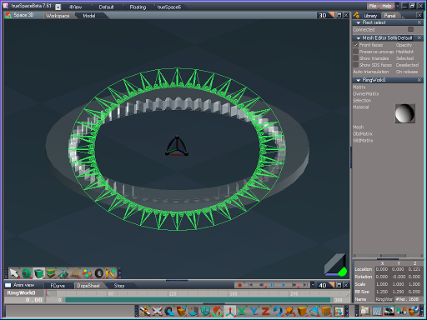The image size is (427, 320).
Task: Enable the Connected checkbox
Action: 410,29
